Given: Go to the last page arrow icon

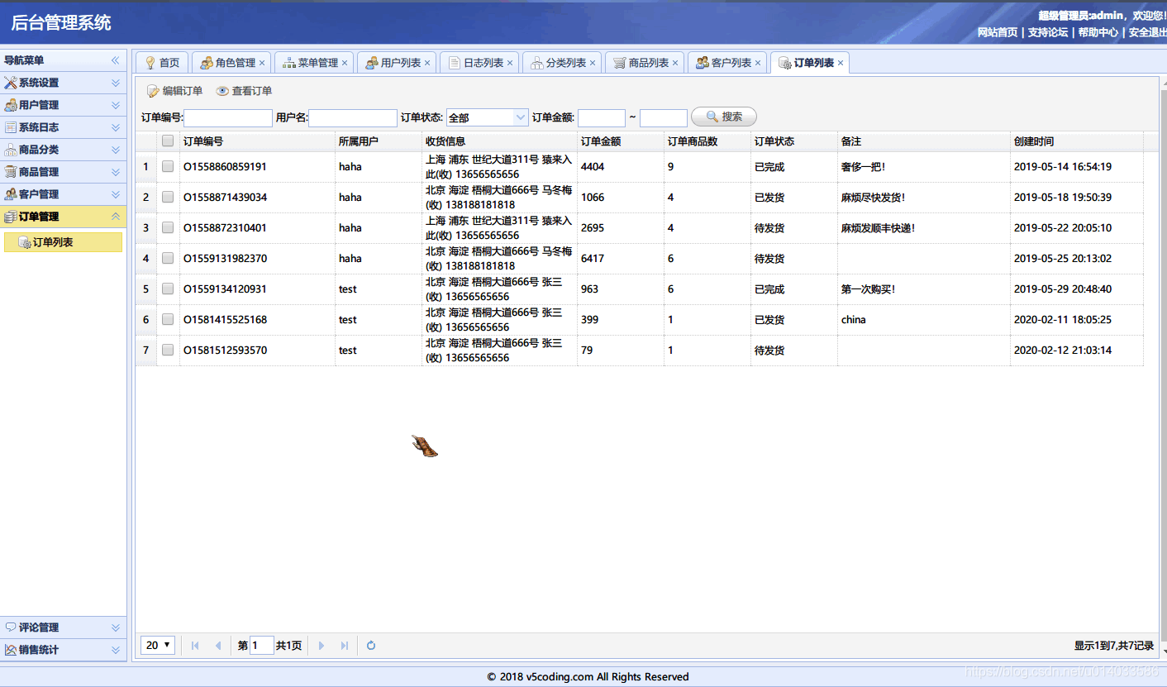Looking at the screenshot, I should point(345,646).
